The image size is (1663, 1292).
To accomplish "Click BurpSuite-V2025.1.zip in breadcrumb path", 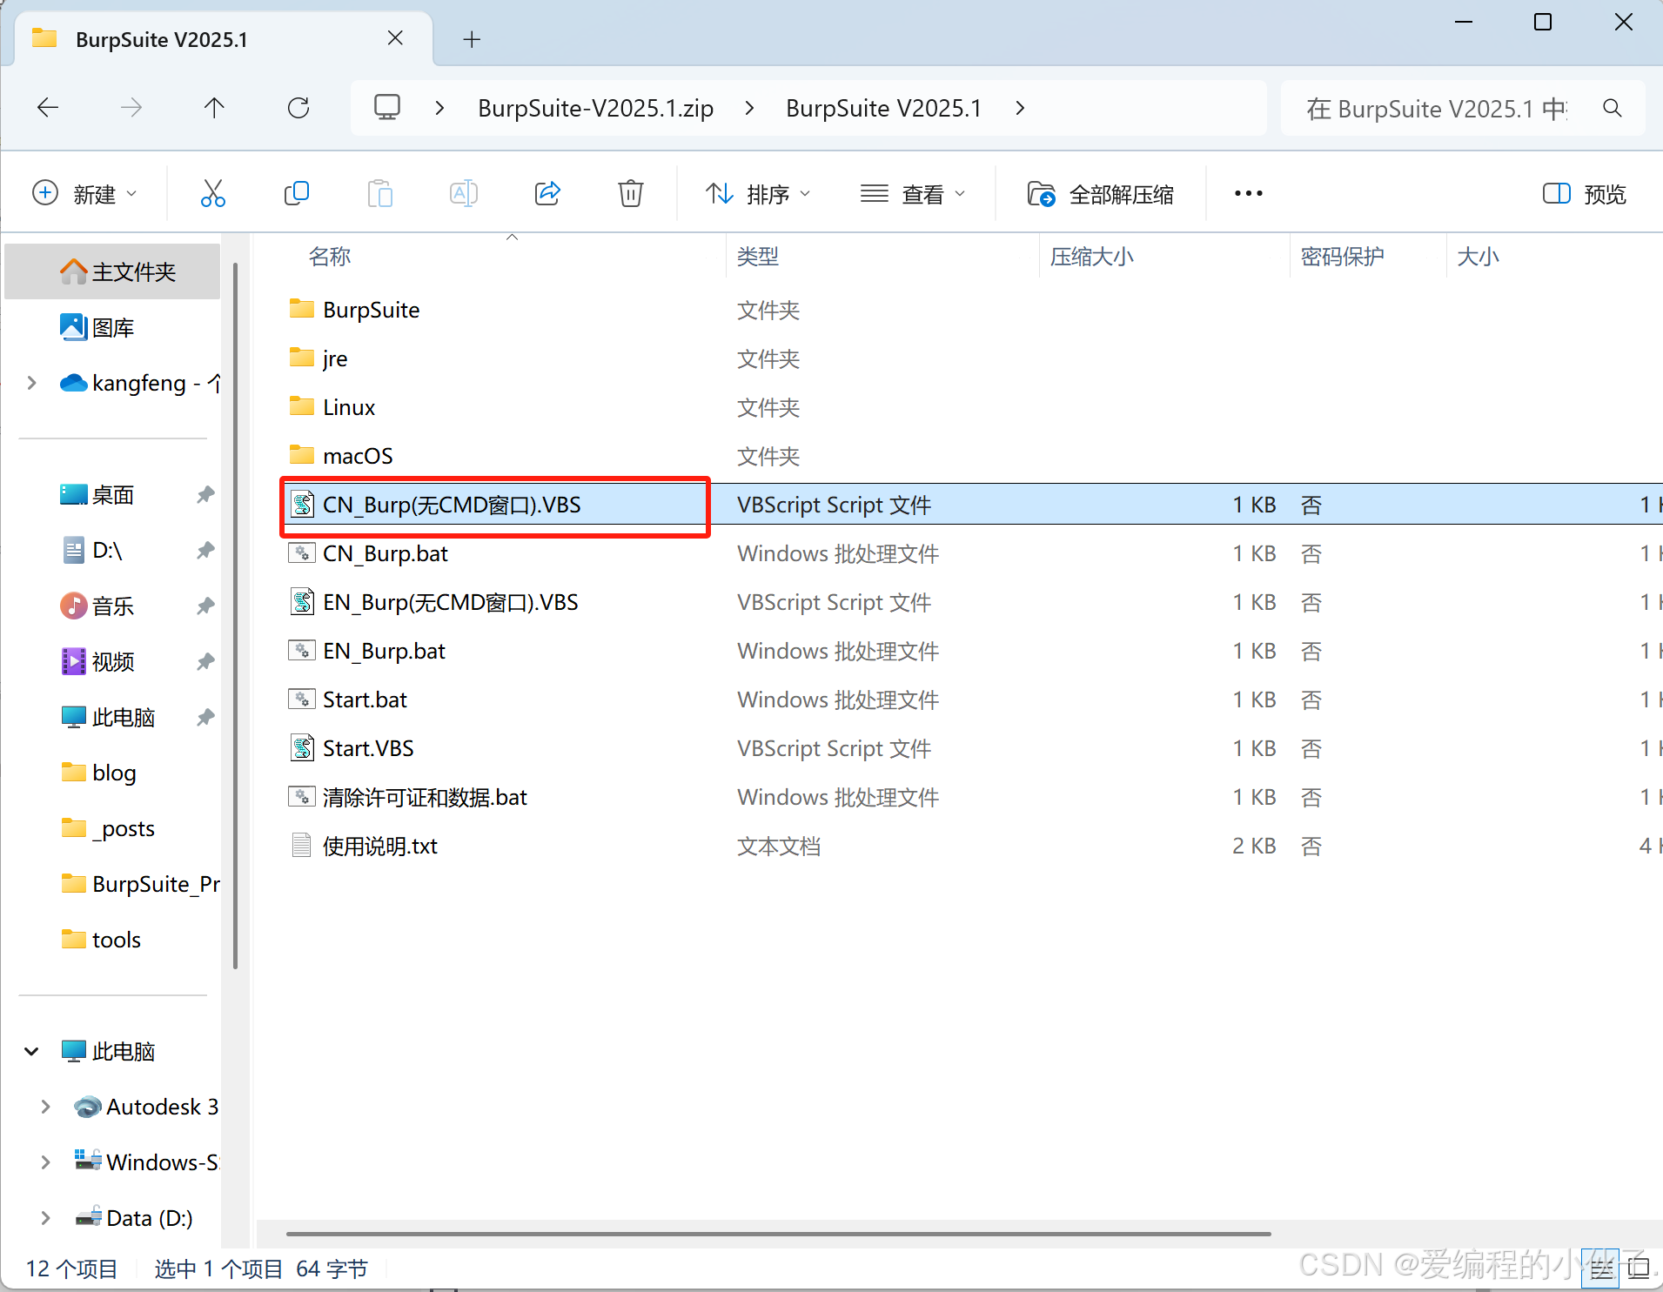I will pos(595,108).
